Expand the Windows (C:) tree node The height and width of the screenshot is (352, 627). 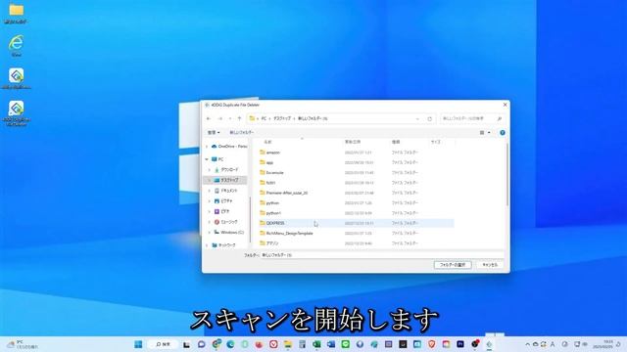[209, 233]
